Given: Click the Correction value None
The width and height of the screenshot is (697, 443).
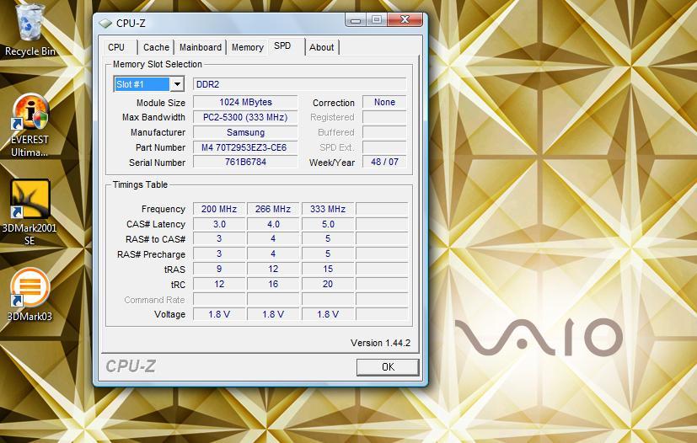Looking at the screenshot, I should 384,102.
